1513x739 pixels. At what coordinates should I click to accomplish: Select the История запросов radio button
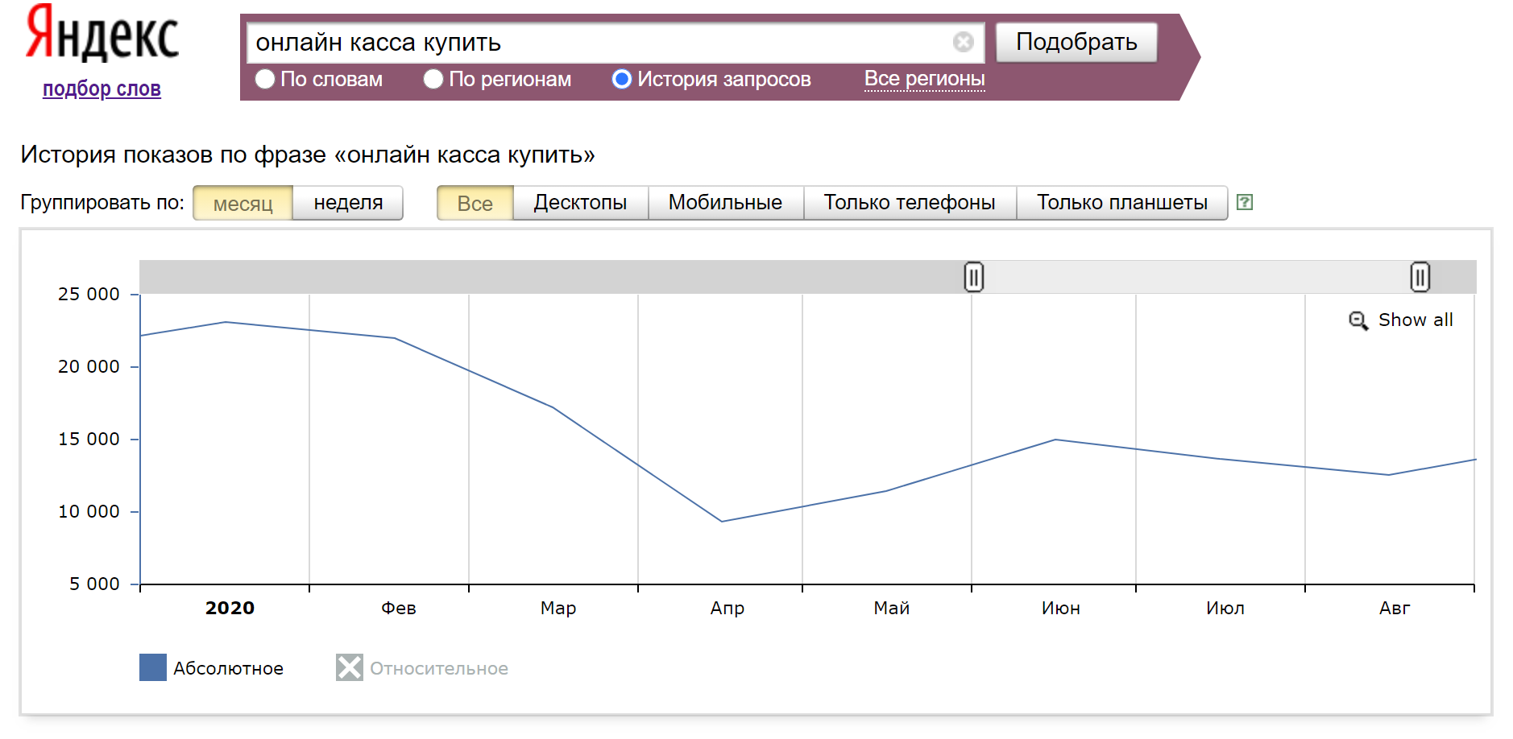pyautogui.click(x=621, y=79)
